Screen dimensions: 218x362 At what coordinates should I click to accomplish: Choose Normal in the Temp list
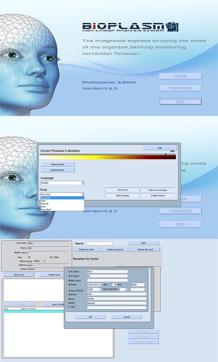pyautogui.click(x=62, y=204)
